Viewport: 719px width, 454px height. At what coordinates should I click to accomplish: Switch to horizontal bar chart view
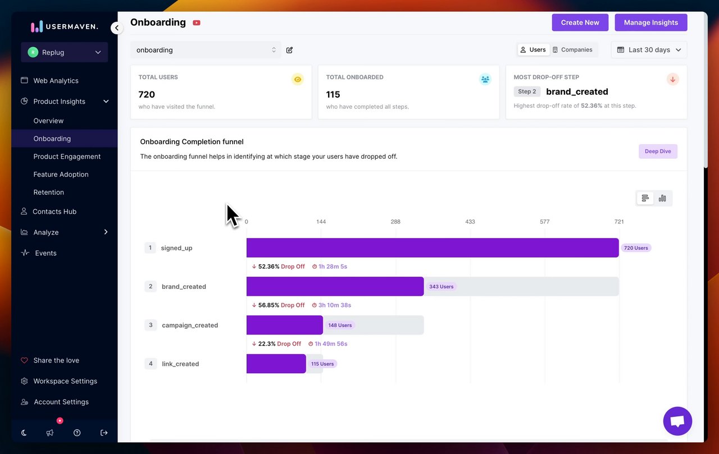click(x=645, y=198)
